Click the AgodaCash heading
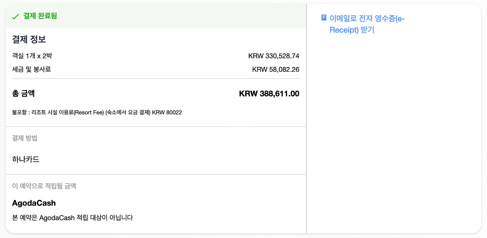This screenshot has height=238, width=487. pyautogui.click(x=34, y=203)
